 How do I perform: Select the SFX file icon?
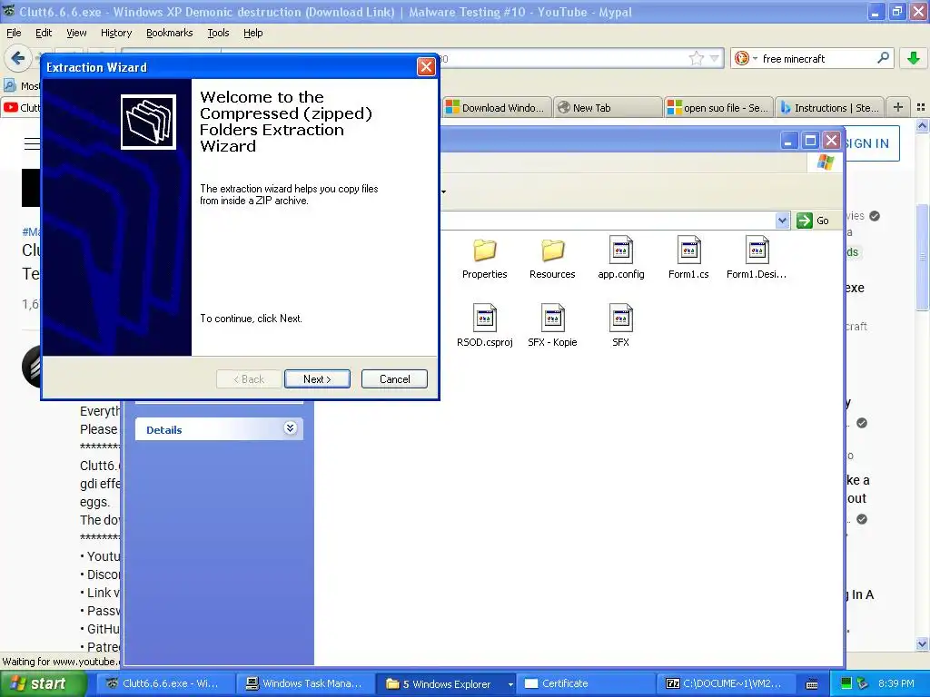tap(621, 318)
